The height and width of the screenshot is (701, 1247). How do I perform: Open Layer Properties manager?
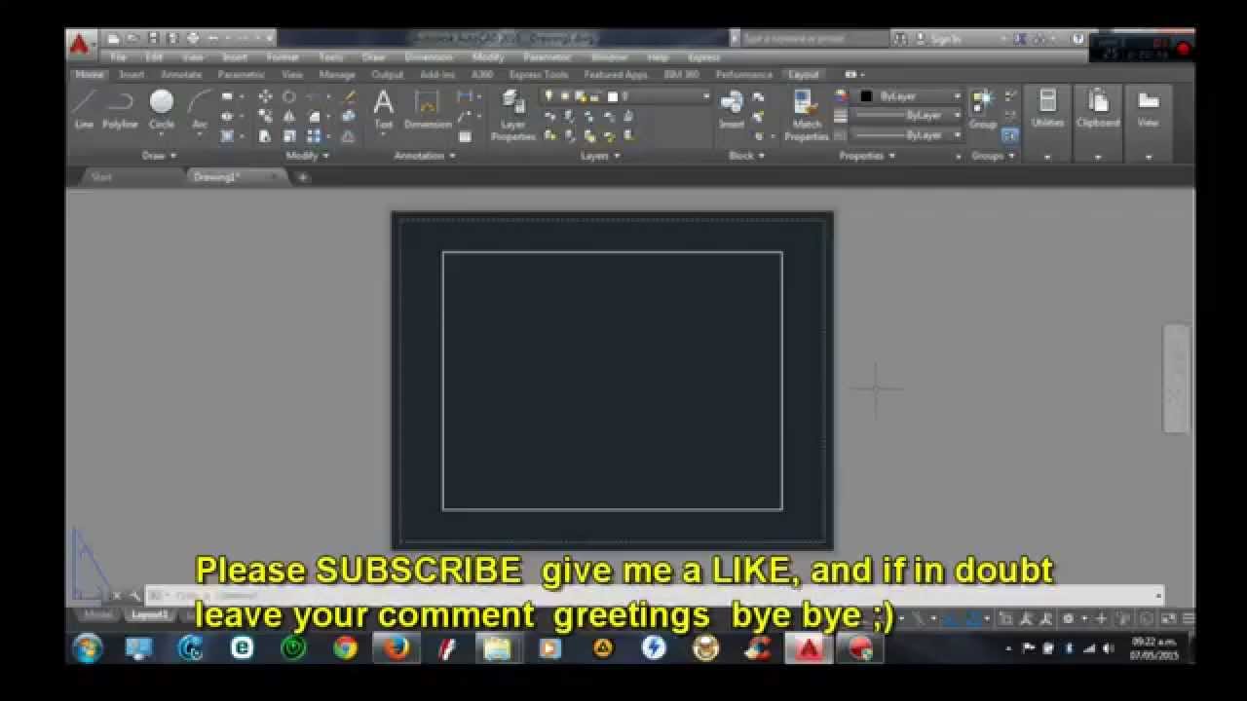point(513,115)
